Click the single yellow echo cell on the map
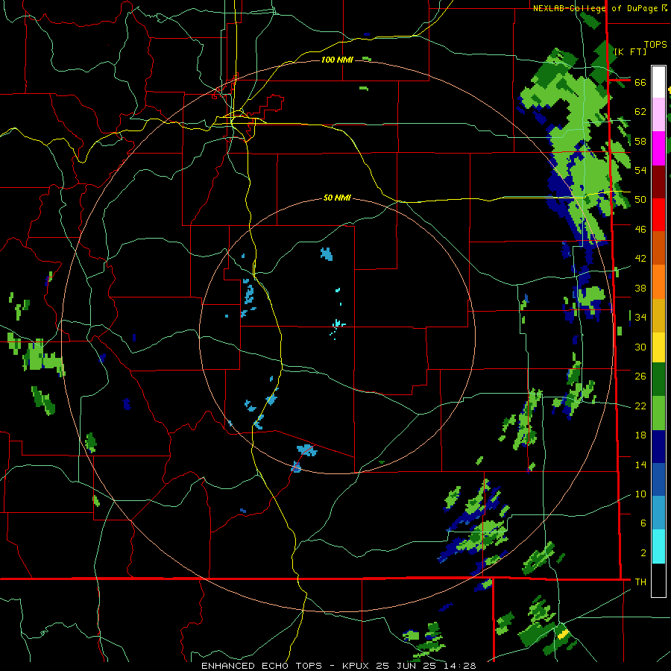Image resolution: width=671 pixels, height=671 pixels. [563, 634]
